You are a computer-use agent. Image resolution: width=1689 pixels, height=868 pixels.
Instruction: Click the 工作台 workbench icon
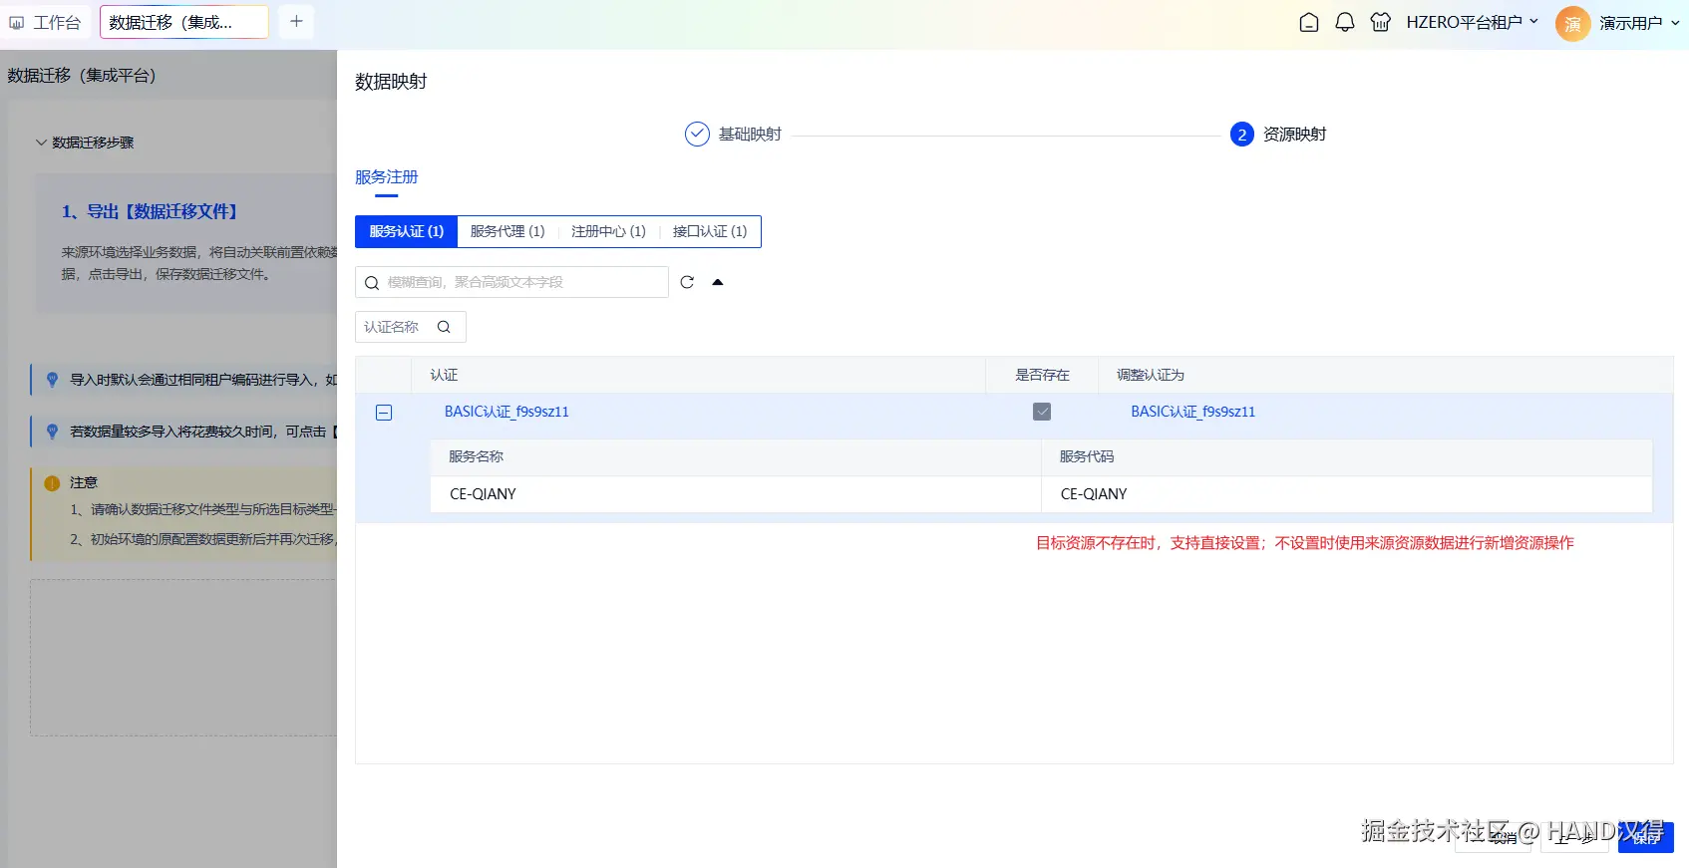click(x=17, y=22)
